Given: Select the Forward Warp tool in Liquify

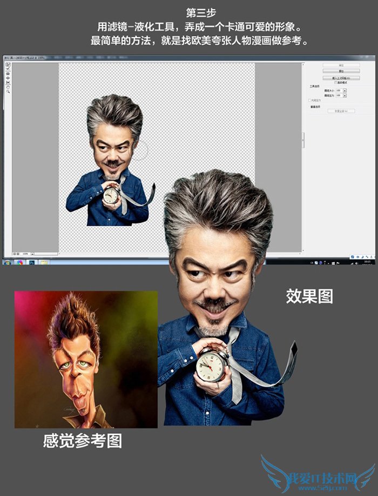Looking at the screenshot, I should coord(8,64).
